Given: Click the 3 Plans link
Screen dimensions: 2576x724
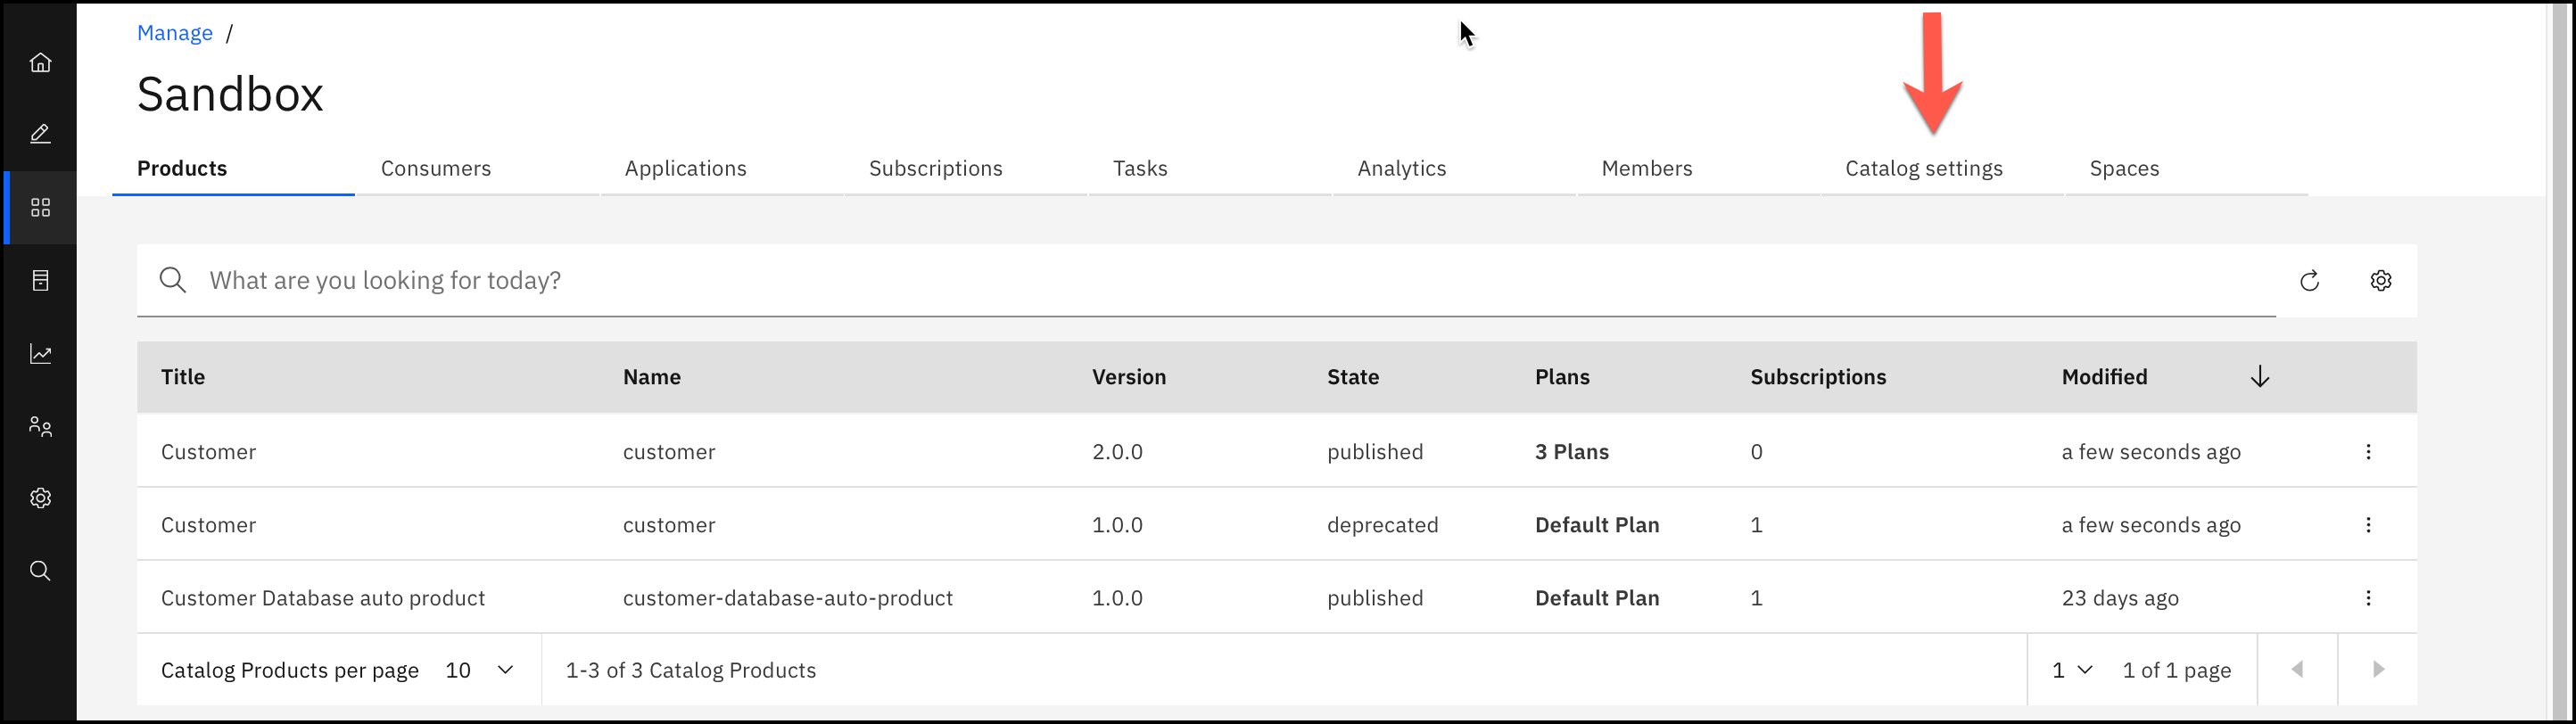Looking at the screenshot, I should 1571,452.
